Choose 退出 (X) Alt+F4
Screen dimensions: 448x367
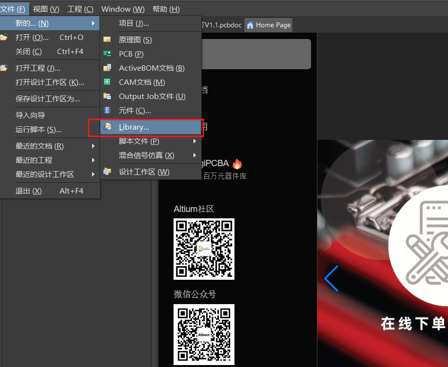click(50, 191)
